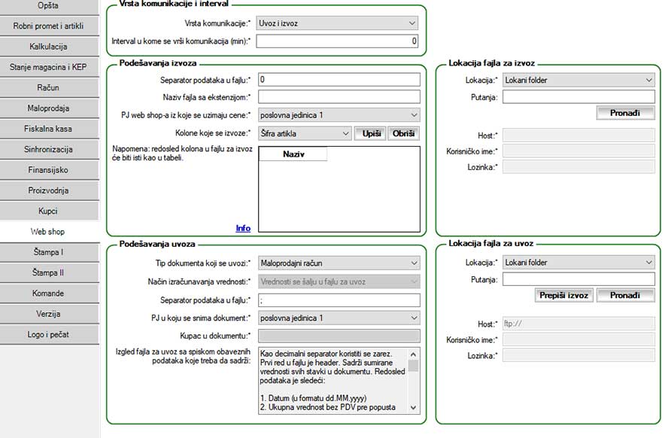
Task: Click Naziv fajla sa ekstenzijom field
Action: pos(339,97)
